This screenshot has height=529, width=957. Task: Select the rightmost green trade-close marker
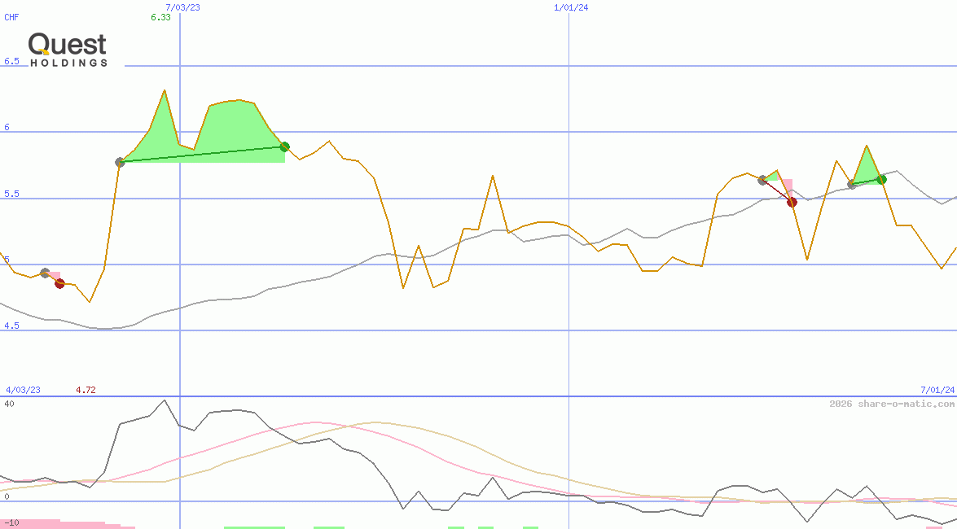[880, 180]
